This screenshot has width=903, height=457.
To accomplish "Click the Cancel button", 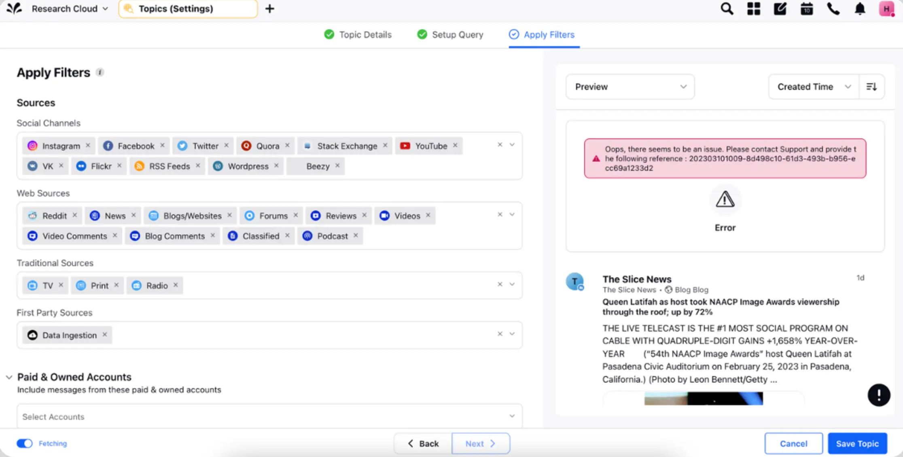I will (793, 444).
